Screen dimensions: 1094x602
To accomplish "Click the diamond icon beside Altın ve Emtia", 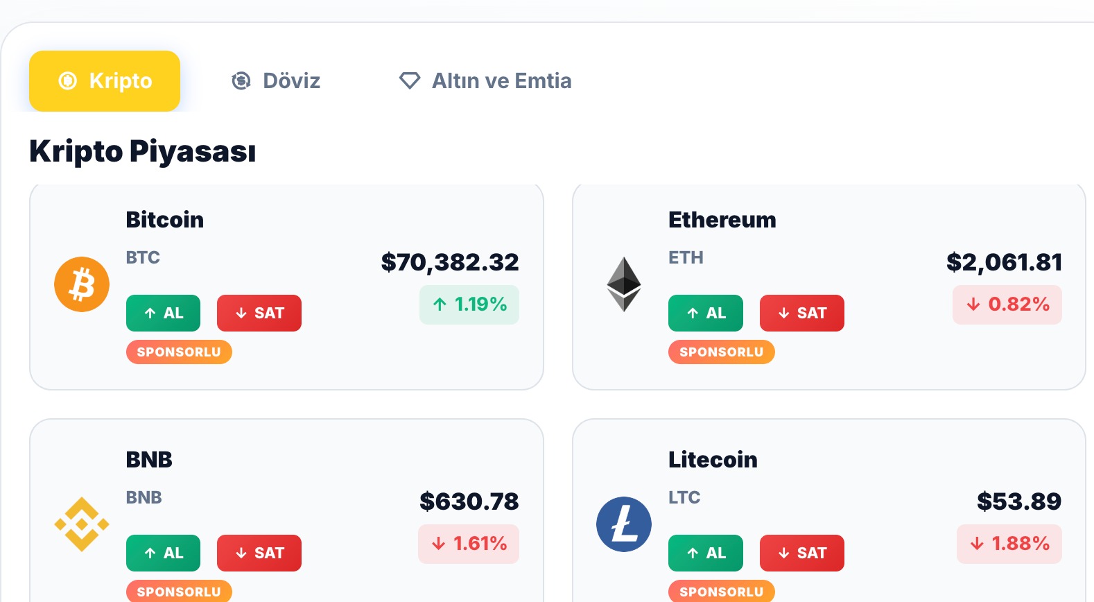I will click(410, 80).
